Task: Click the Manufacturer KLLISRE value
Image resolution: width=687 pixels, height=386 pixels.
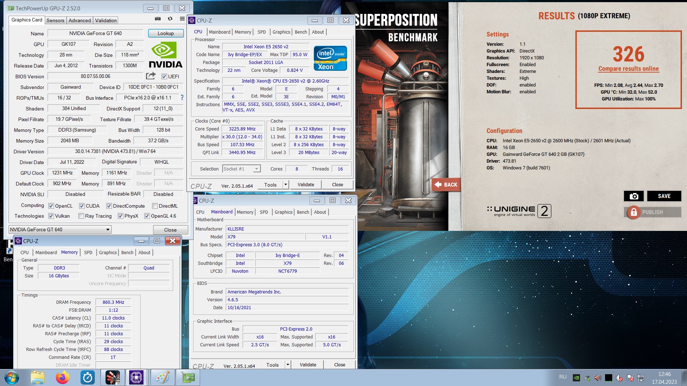Action: coord(287,229)
